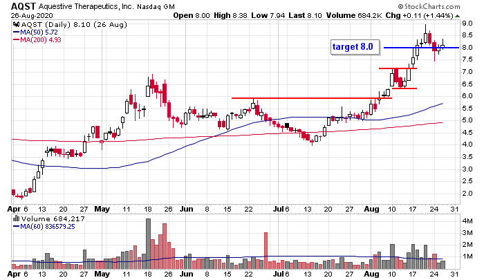Click the 9.0 price axis label
The height and width of the screenshot is (280, 484).
[467, 24]
